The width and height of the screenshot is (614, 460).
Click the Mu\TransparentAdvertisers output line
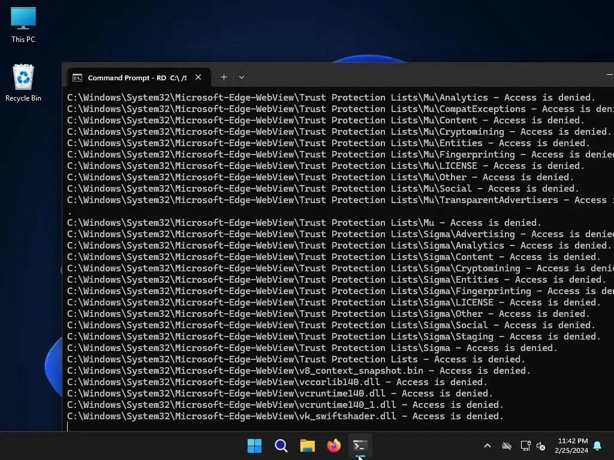point(341,200)
